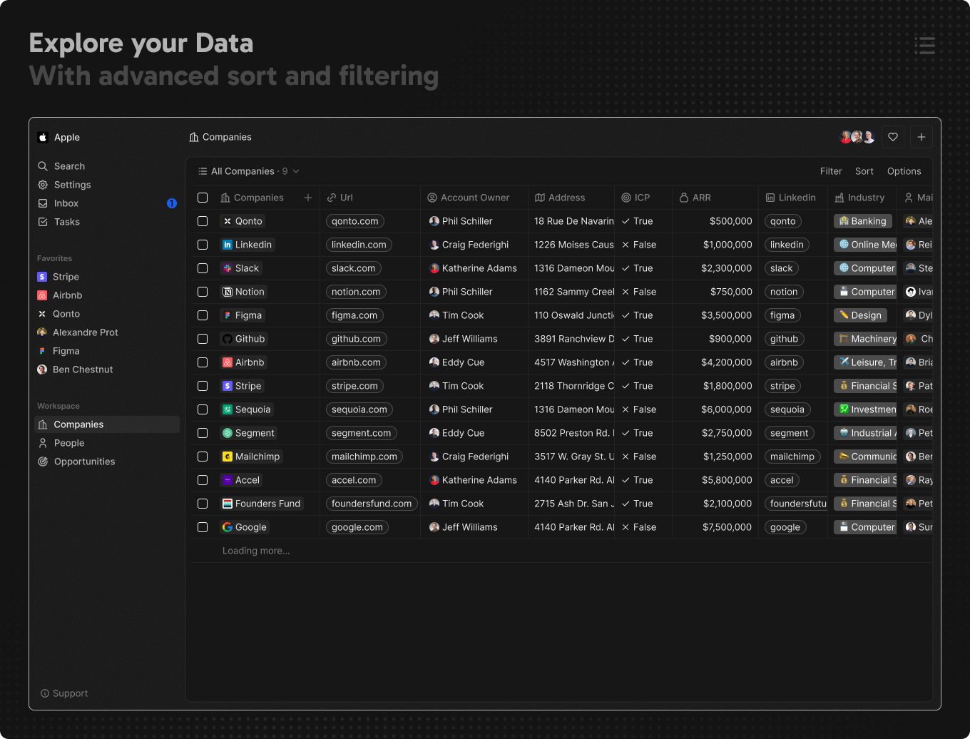This screenshot has height=739, width=970.
Task: Click the Support link at bottom
Action: coord(70,693)
